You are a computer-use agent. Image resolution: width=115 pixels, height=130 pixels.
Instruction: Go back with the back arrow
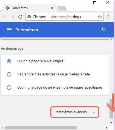point(5,17)
